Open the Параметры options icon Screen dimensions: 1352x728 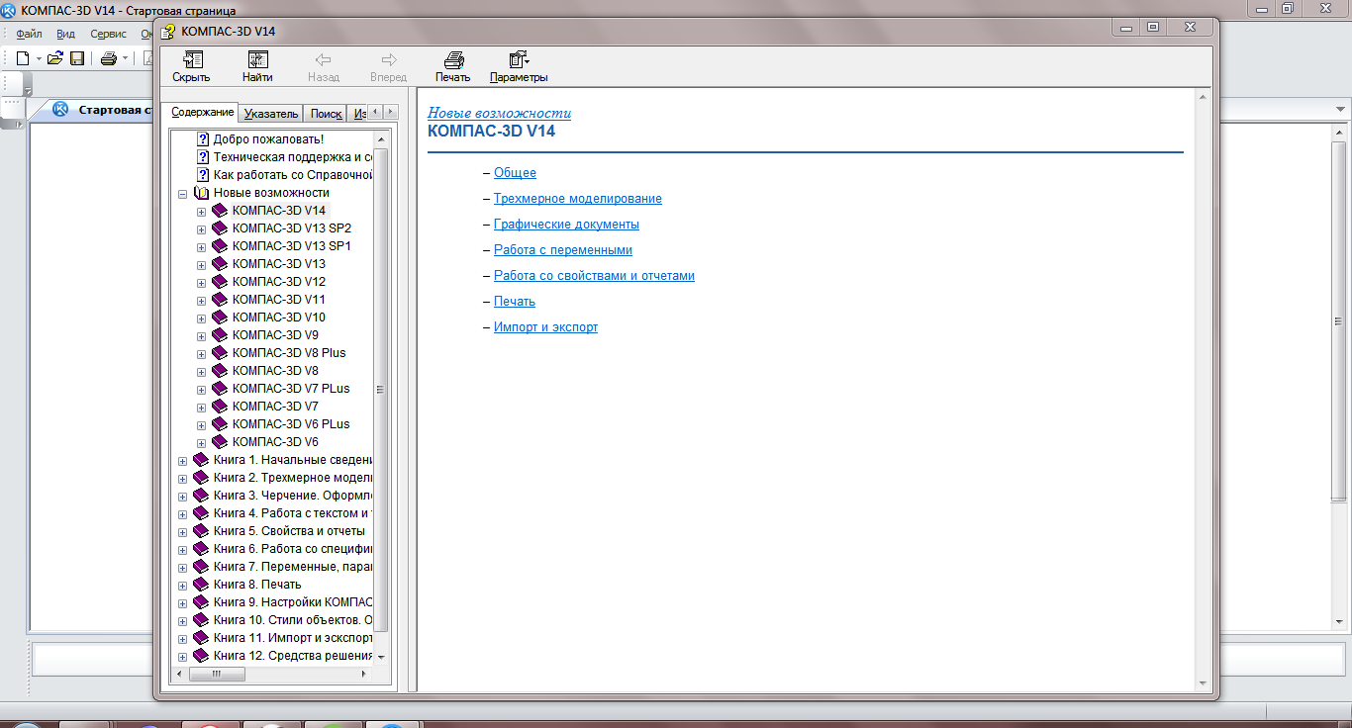[518, 66]
